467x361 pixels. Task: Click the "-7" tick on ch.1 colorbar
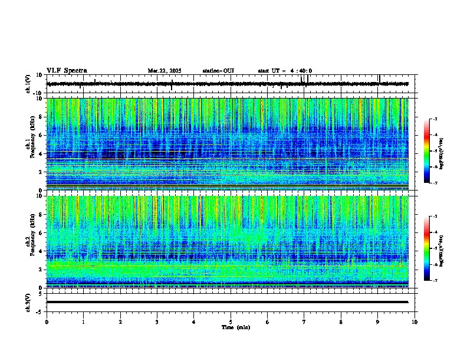435,183
